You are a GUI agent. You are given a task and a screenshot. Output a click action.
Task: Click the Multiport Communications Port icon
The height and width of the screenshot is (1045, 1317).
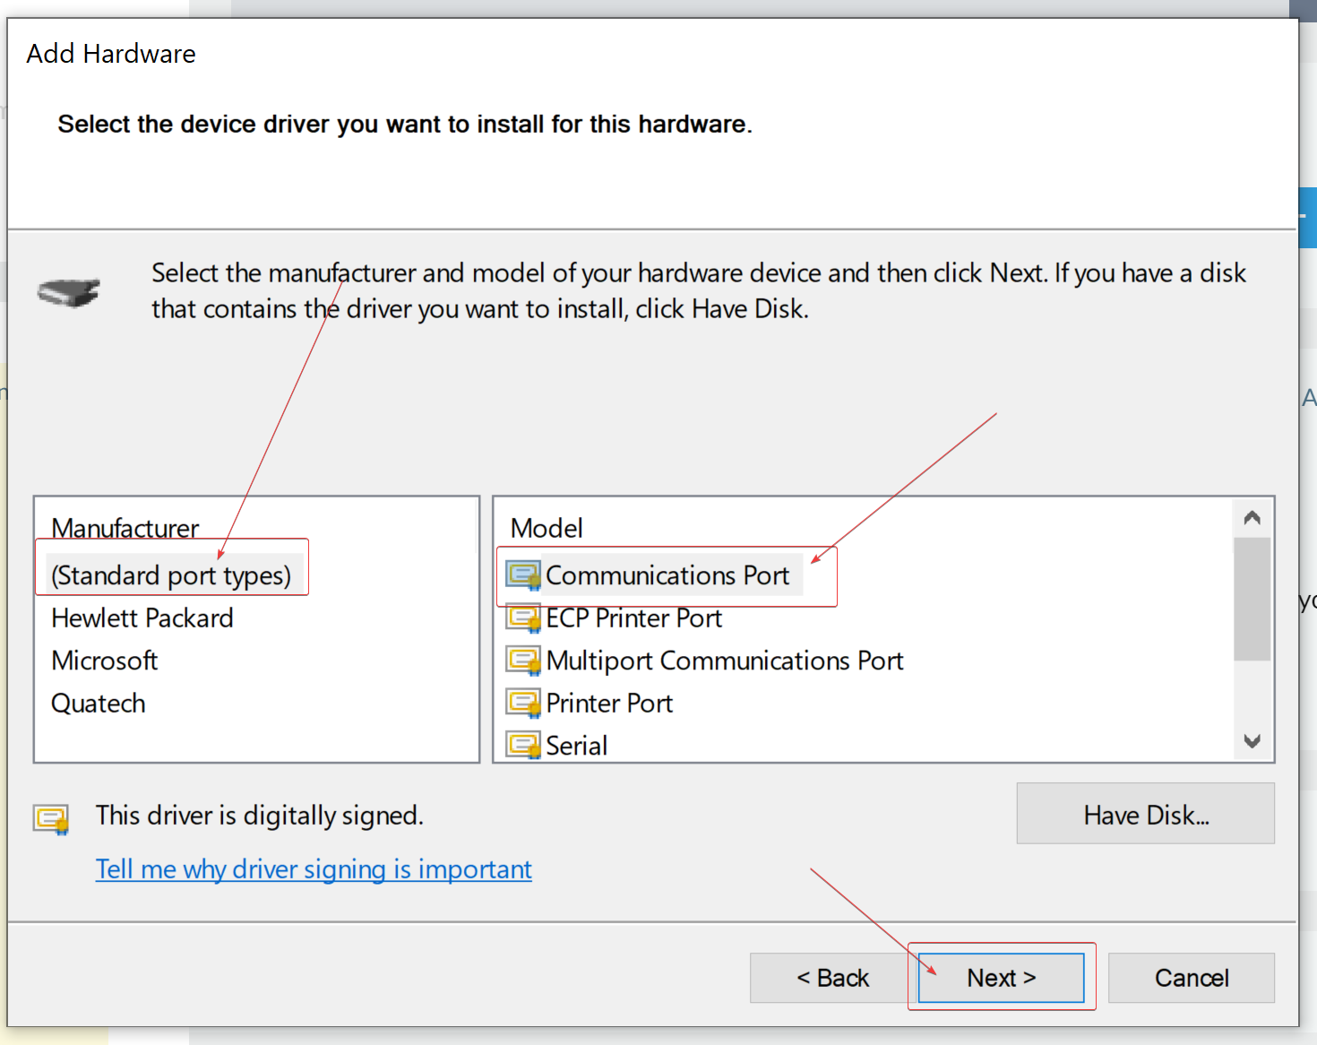point(523,661)
